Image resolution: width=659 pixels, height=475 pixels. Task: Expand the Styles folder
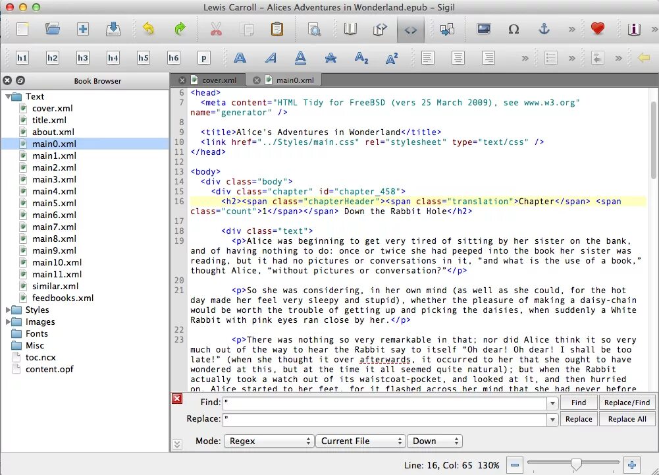[9, 310]
